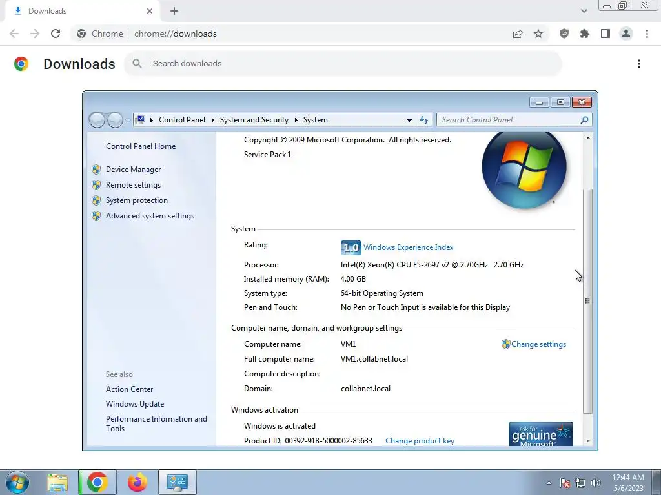
Task: Open the tab search chevron in Chrome
Action: click(584, 11)
